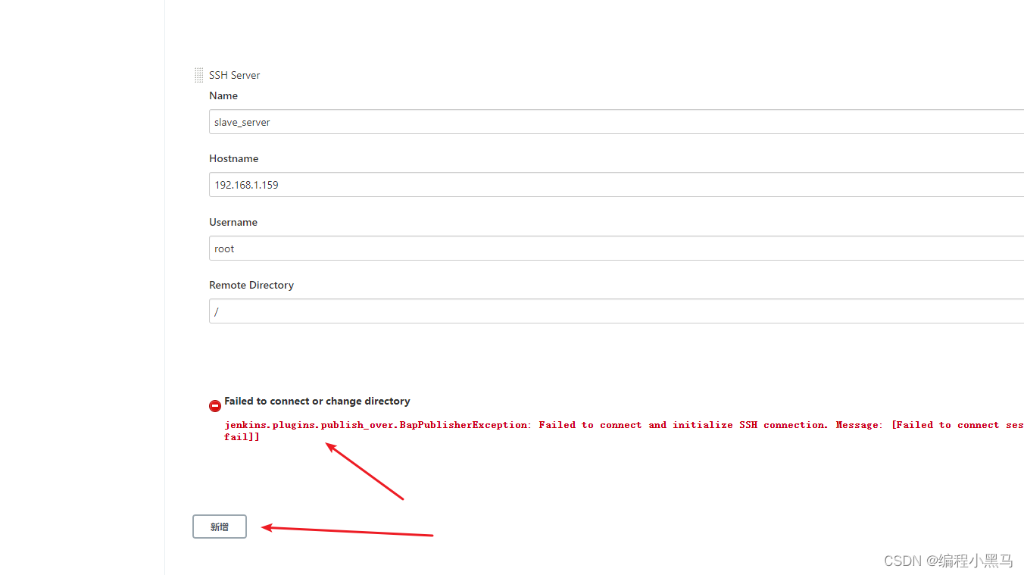Viewport: 1024px width, 575px height.
Task: Focus the Username field containing root
Action: [617, 248]
